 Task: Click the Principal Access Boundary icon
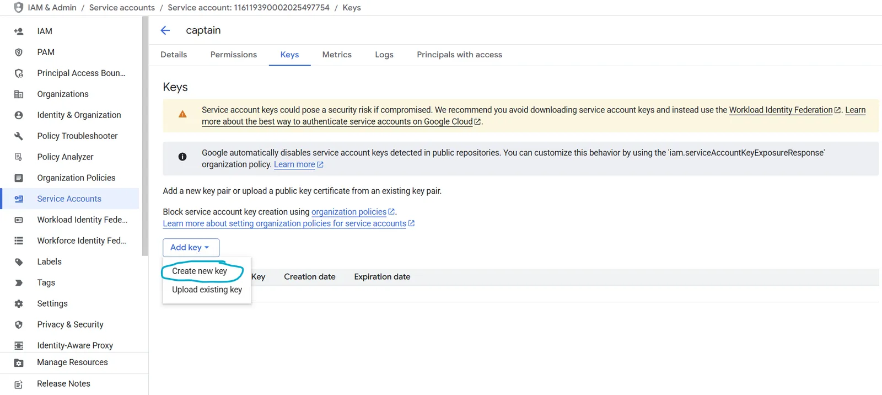19,73
